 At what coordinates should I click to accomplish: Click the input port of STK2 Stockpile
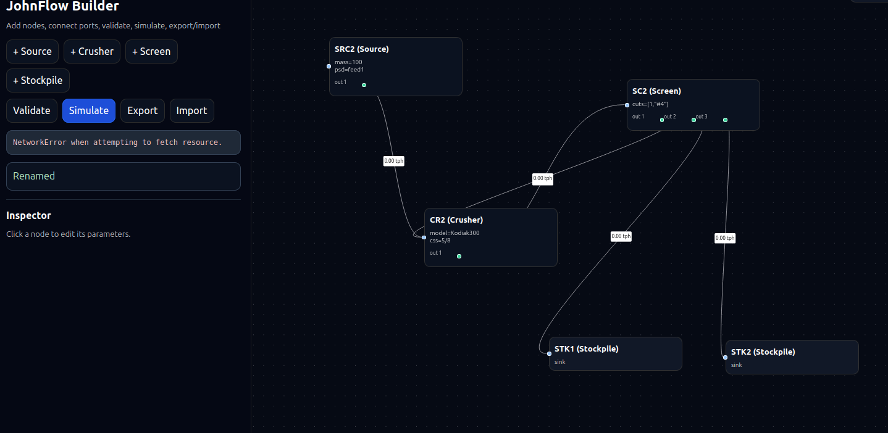pos(725,357)
